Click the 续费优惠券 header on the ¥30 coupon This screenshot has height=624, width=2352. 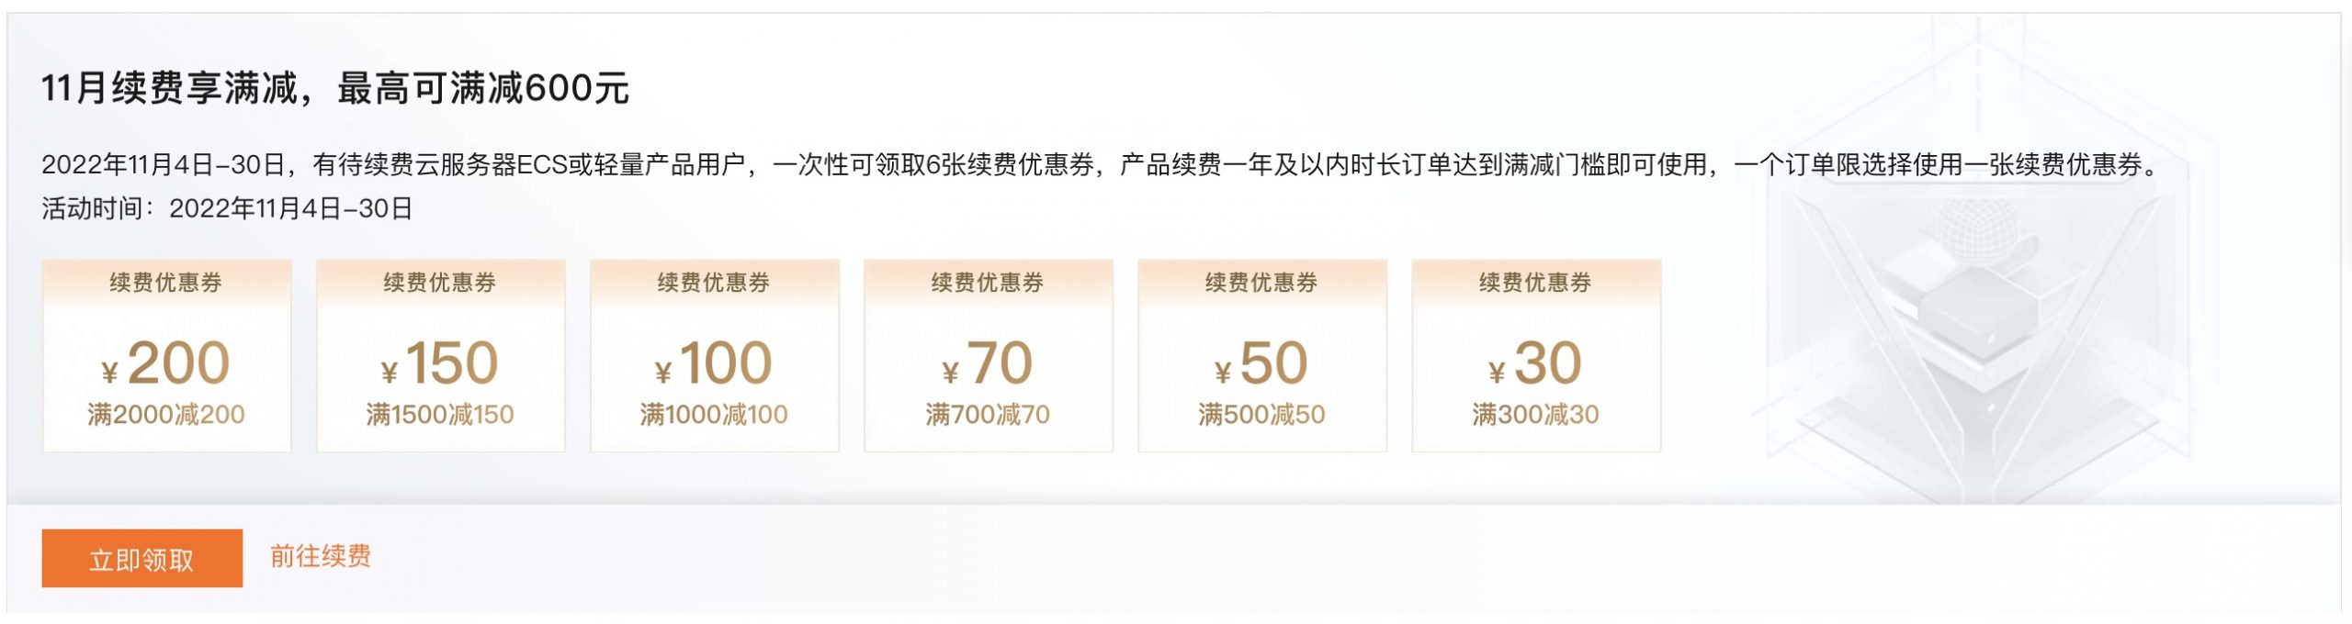(x=1535, y=284)
